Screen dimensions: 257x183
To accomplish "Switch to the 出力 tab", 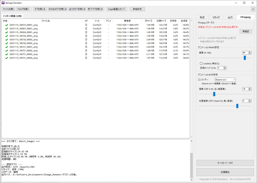I will click(x=230, y=17).
